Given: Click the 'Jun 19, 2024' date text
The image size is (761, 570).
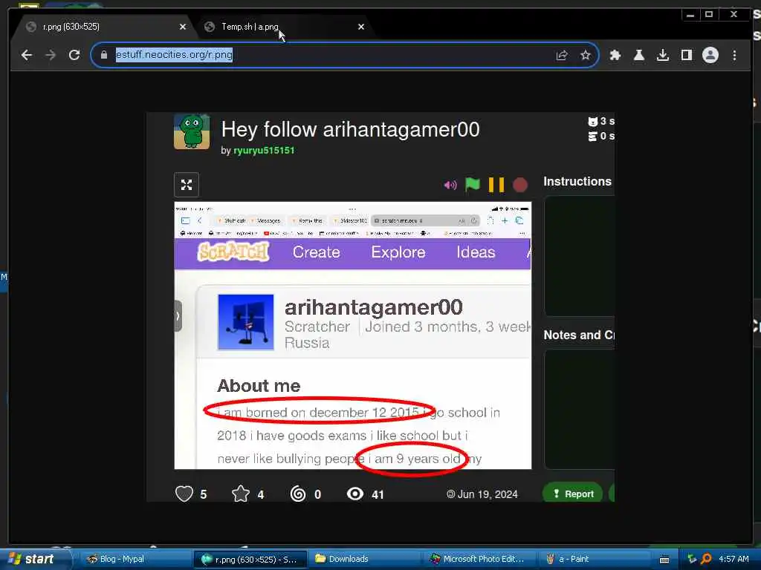Looking at the screenshot, I should coord(488,494).
